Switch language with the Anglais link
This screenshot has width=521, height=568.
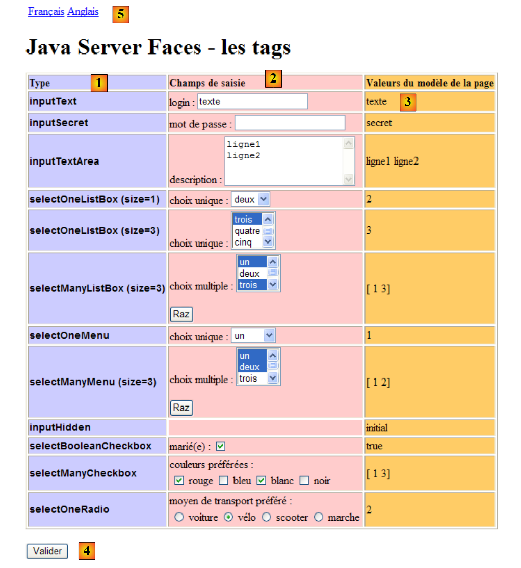tap(83, 12)
